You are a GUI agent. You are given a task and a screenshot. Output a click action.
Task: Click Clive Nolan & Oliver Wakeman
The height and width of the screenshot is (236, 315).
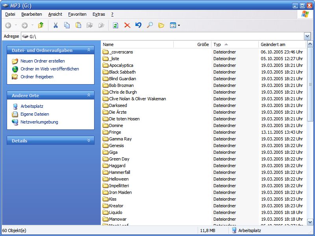(x=137, y=99)
